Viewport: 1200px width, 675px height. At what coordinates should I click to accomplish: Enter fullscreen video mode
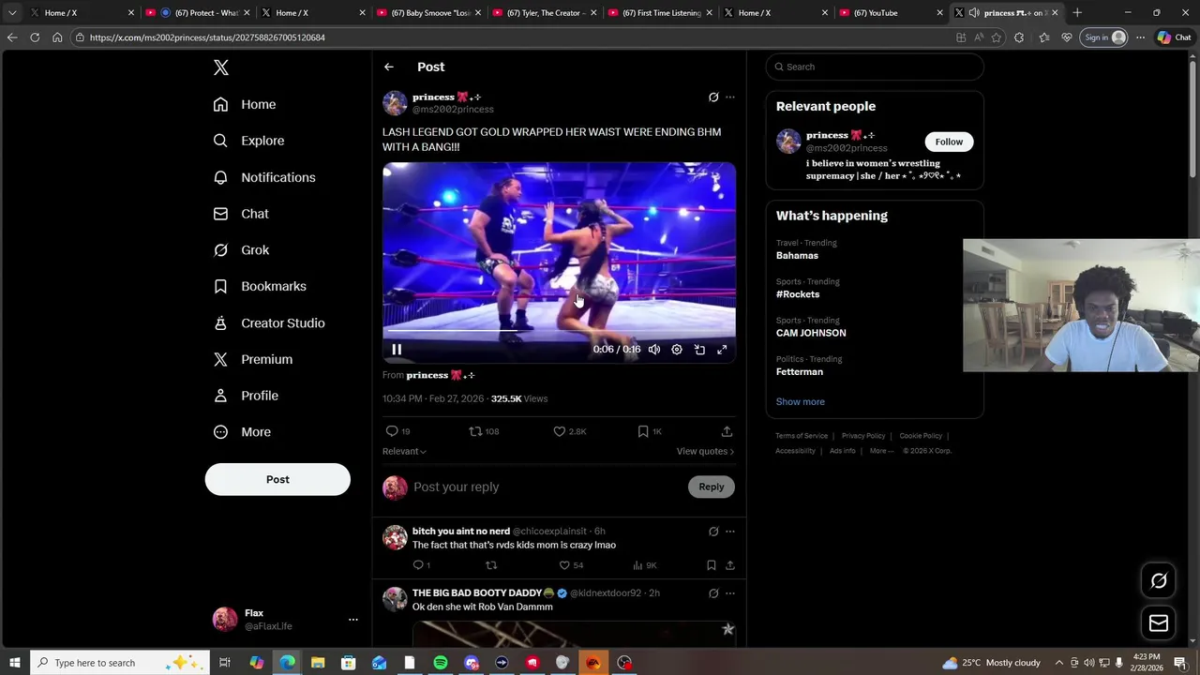(x=722, y=350)
